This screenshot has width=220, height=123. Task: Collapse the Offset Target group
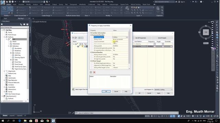(x=91, y=61)
